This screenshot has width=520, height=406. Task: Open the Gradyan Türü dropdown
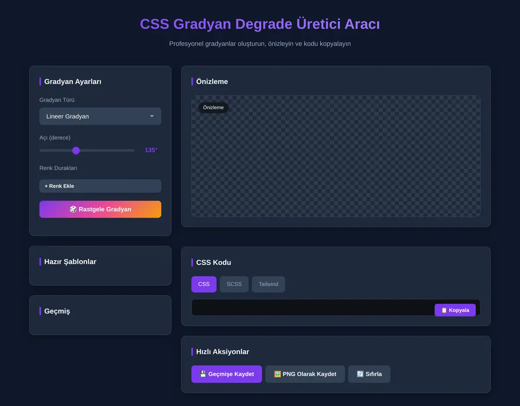[x=100, y=116]
